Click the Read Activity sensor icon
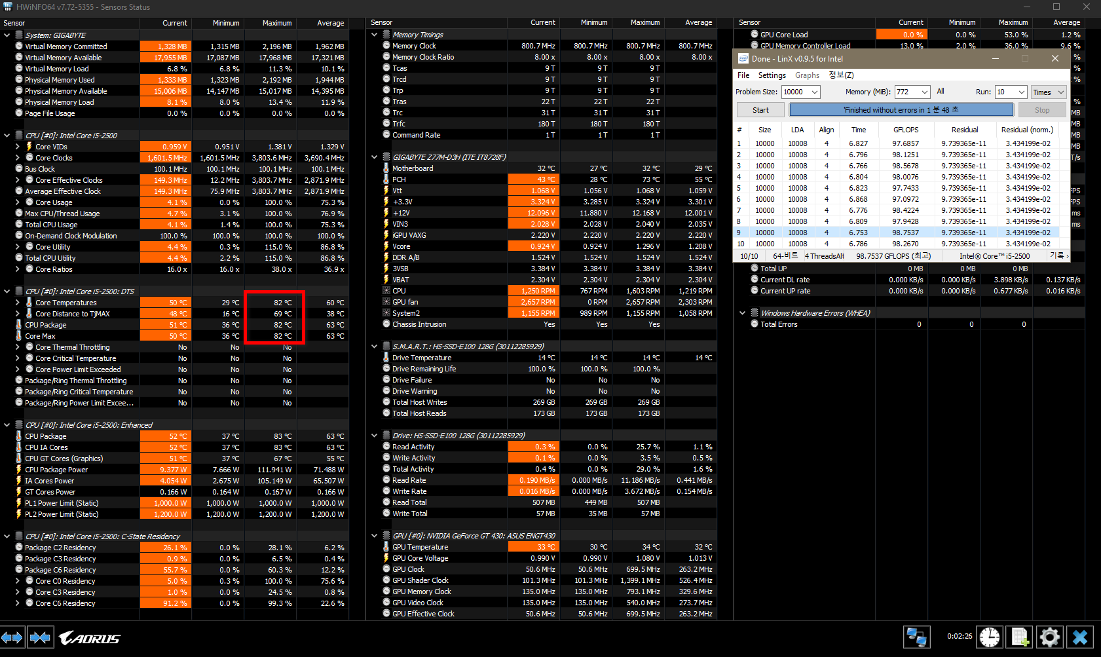This screenshot has width=1101, height=657. (386, 447)
